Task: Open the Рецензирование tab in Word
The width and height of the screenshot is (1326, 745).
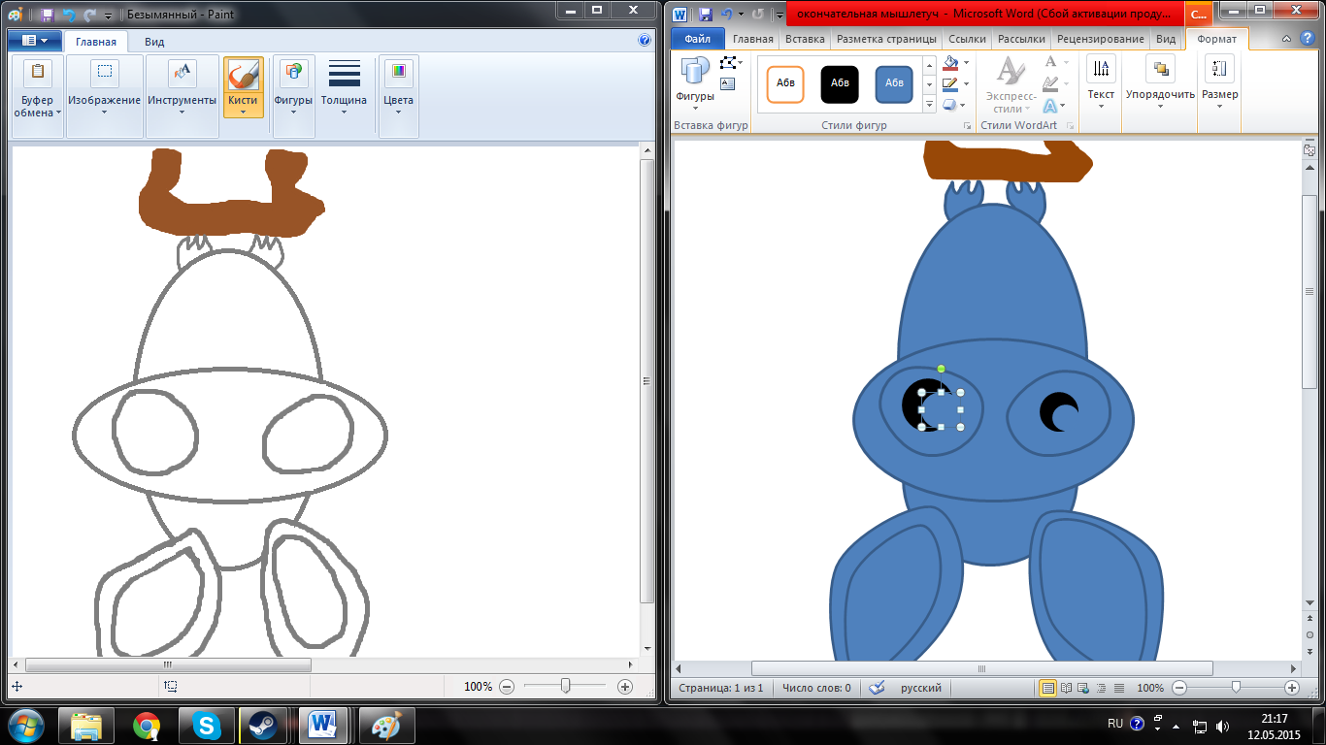Action: pyautogui.click(x=1100, y=39)
